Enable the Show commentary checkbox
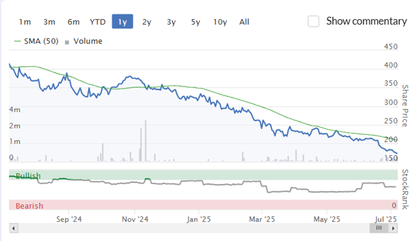This screenshot has width=414, height=241. point(314,22)
